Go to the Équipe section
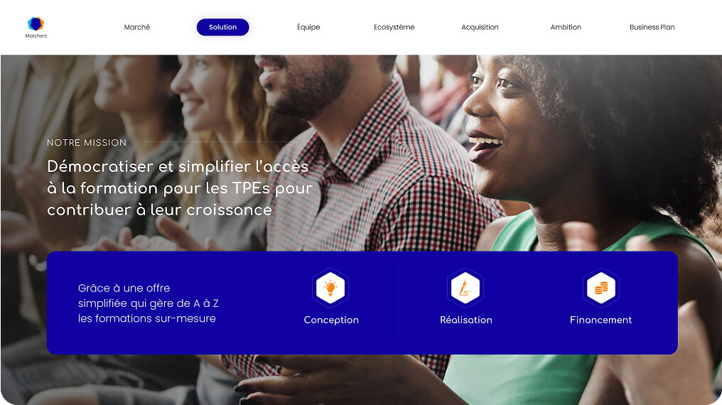Screen dimensions: 722x405 tap(308, 27)
